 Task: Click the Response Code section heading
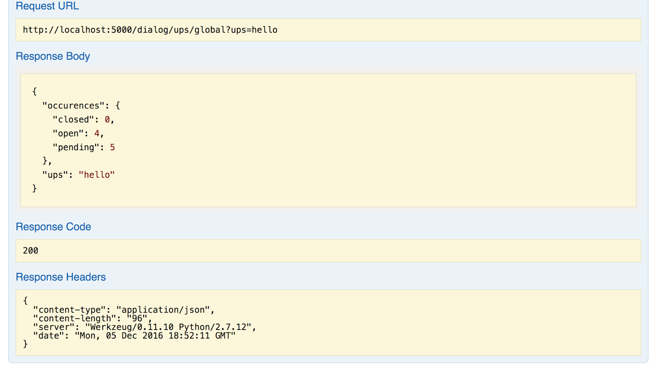pos(53,226)
